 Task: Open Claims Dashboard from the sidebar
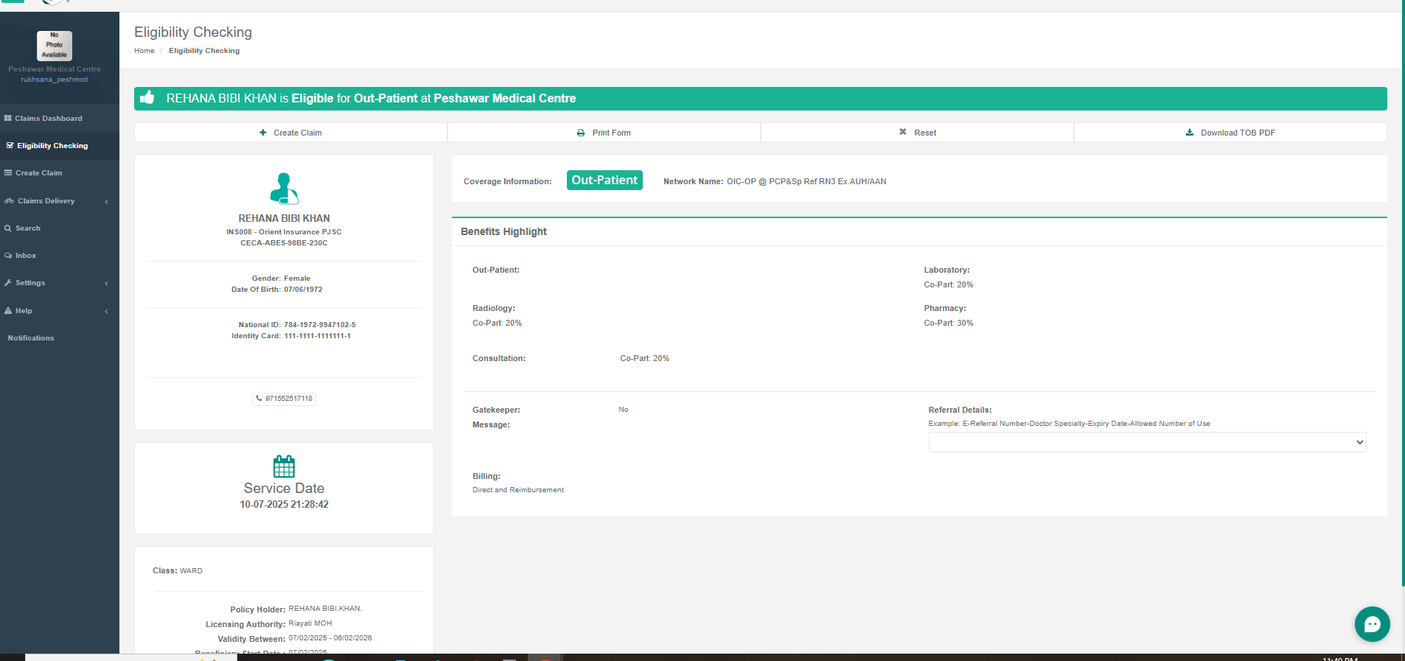(x=48, y=119)
